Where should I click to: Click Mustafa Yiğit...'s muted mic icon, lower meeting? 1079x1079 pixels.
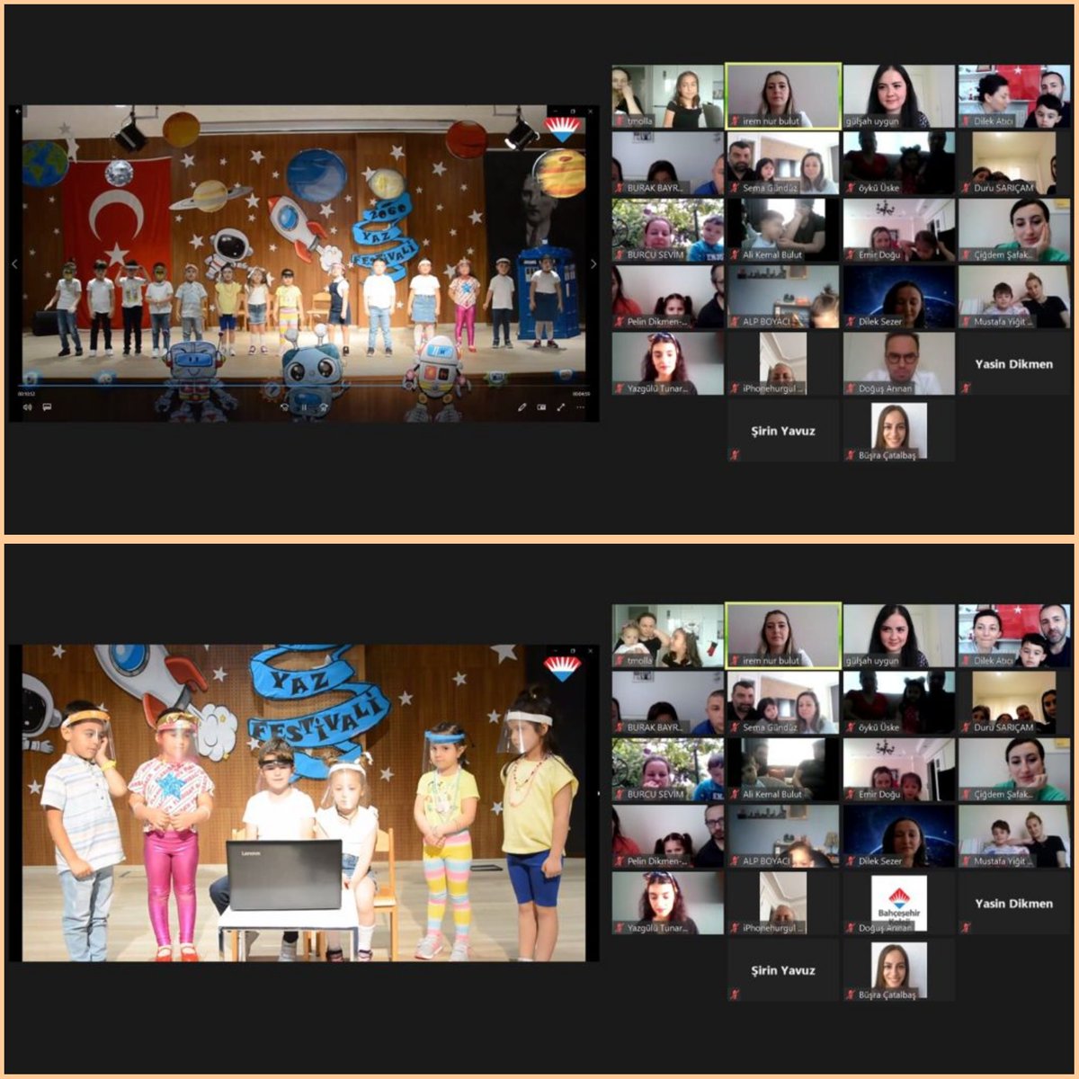click(x=965, y=861)
